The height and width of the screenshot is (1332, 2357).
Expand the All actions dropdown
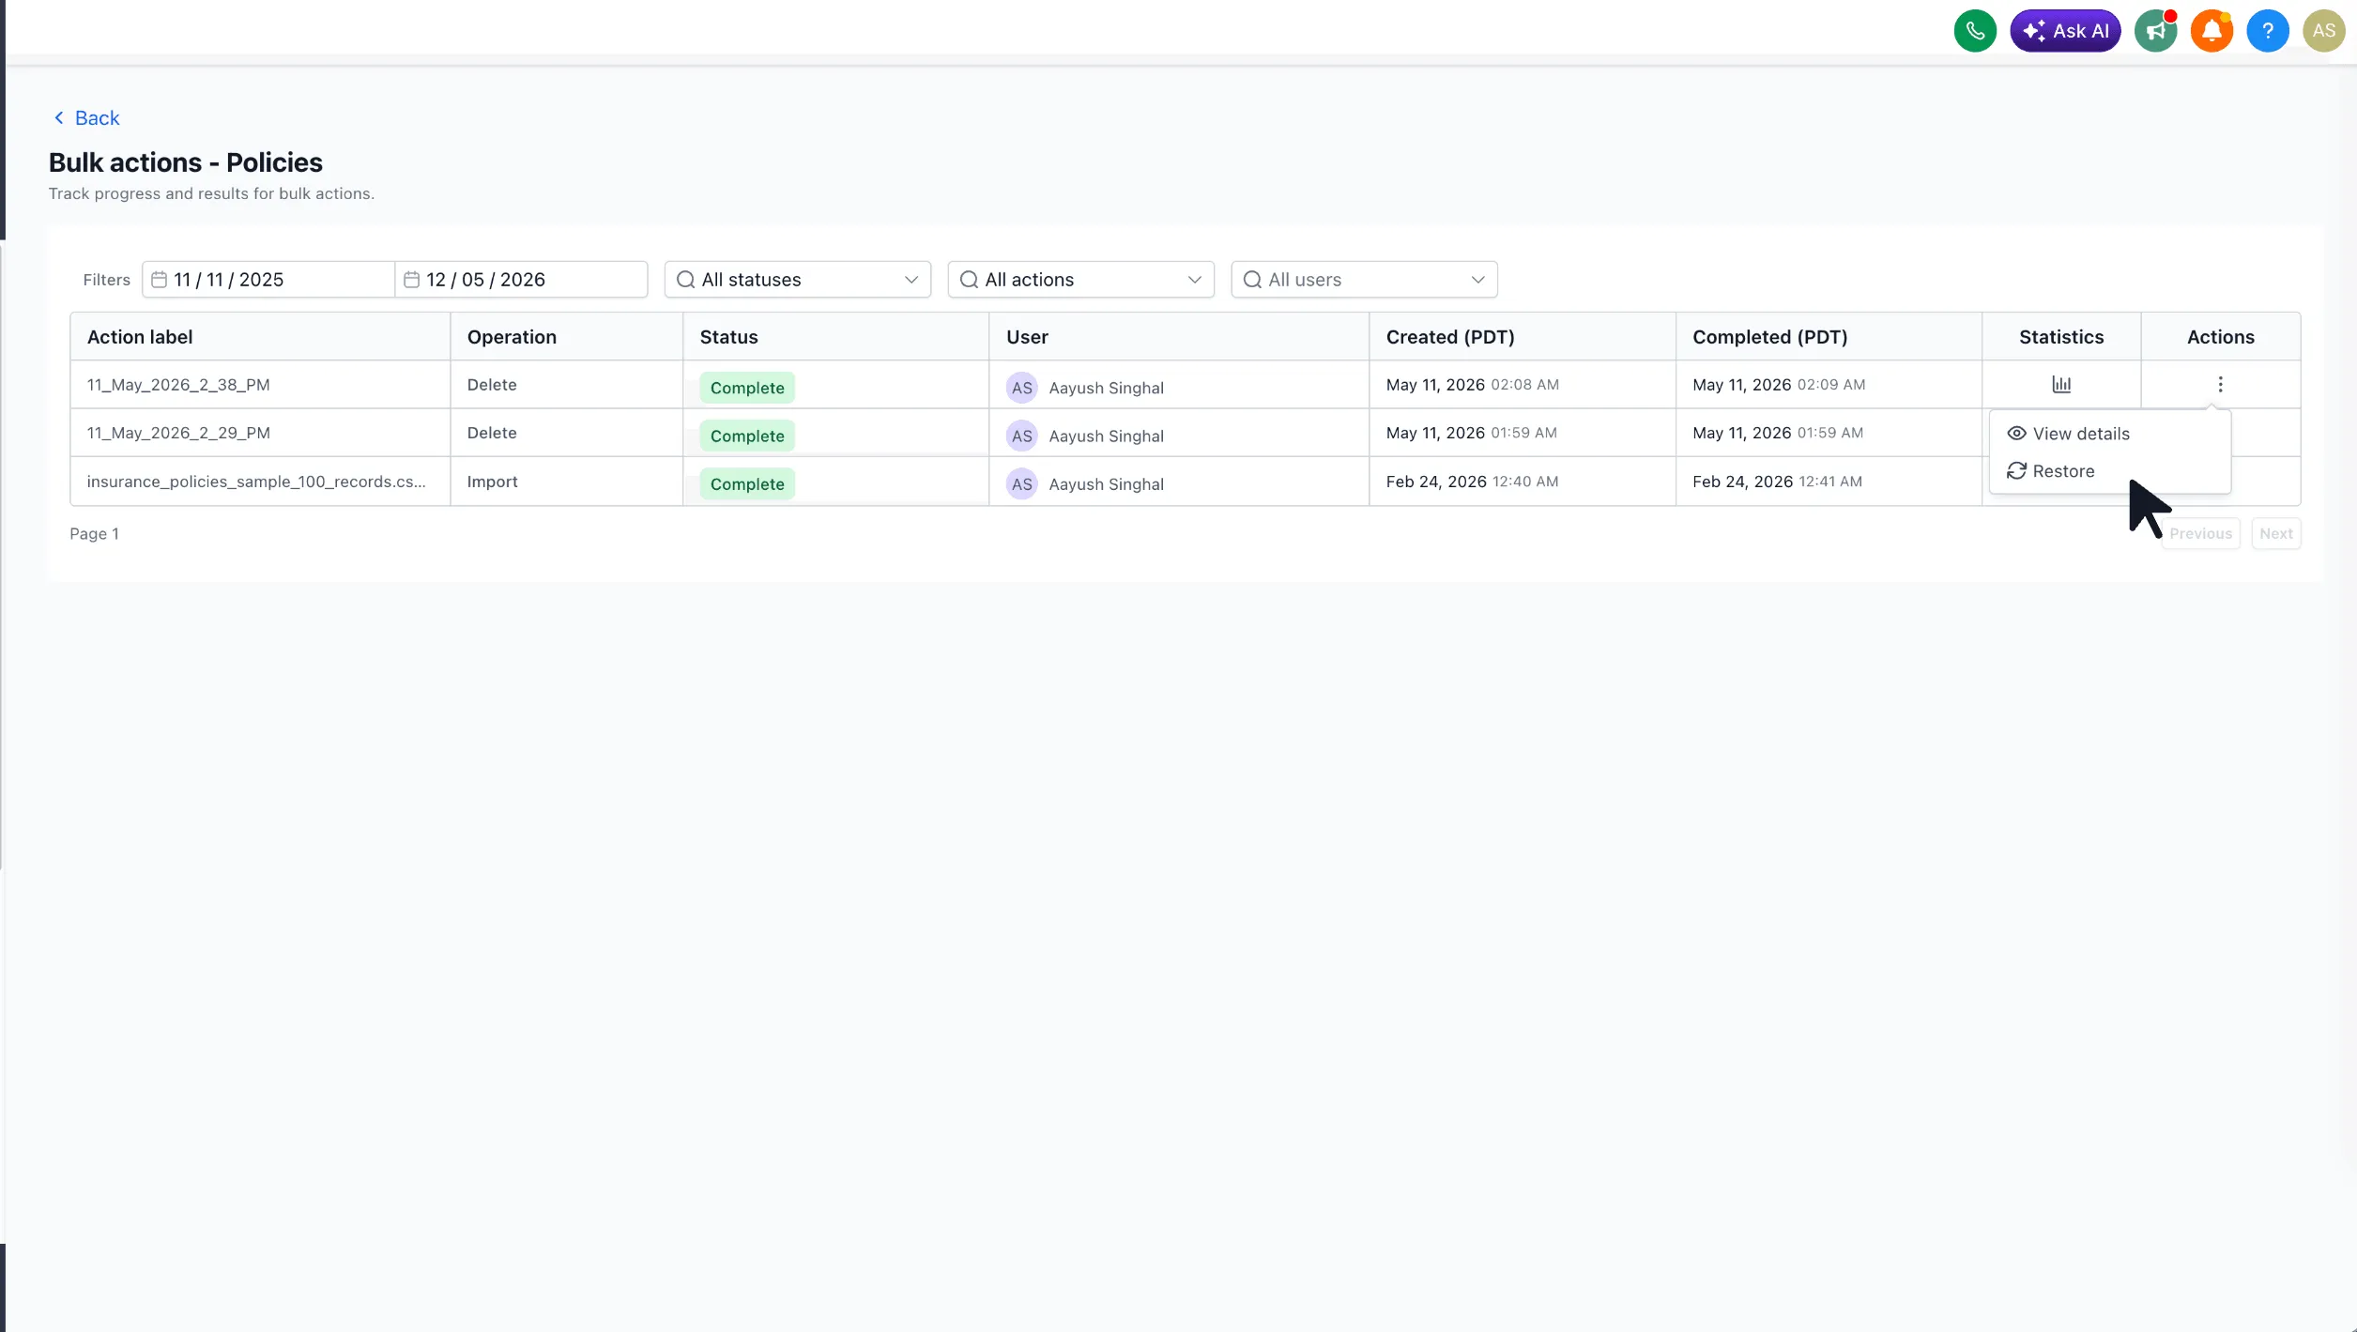coord(1081,280)
